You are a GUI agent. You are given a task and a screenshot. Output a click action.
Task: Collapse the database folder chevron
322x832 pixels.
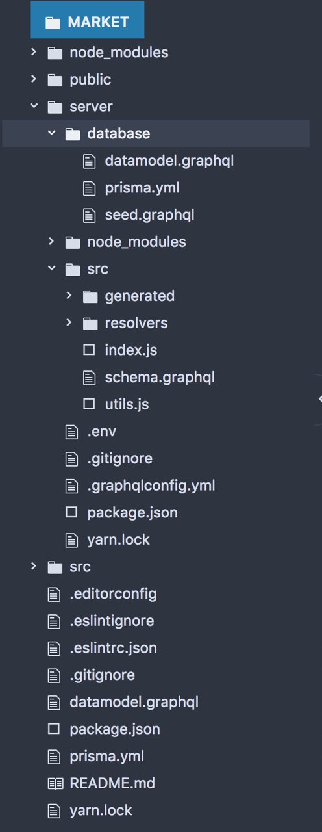pyautogui.click(x=51, y=134)
